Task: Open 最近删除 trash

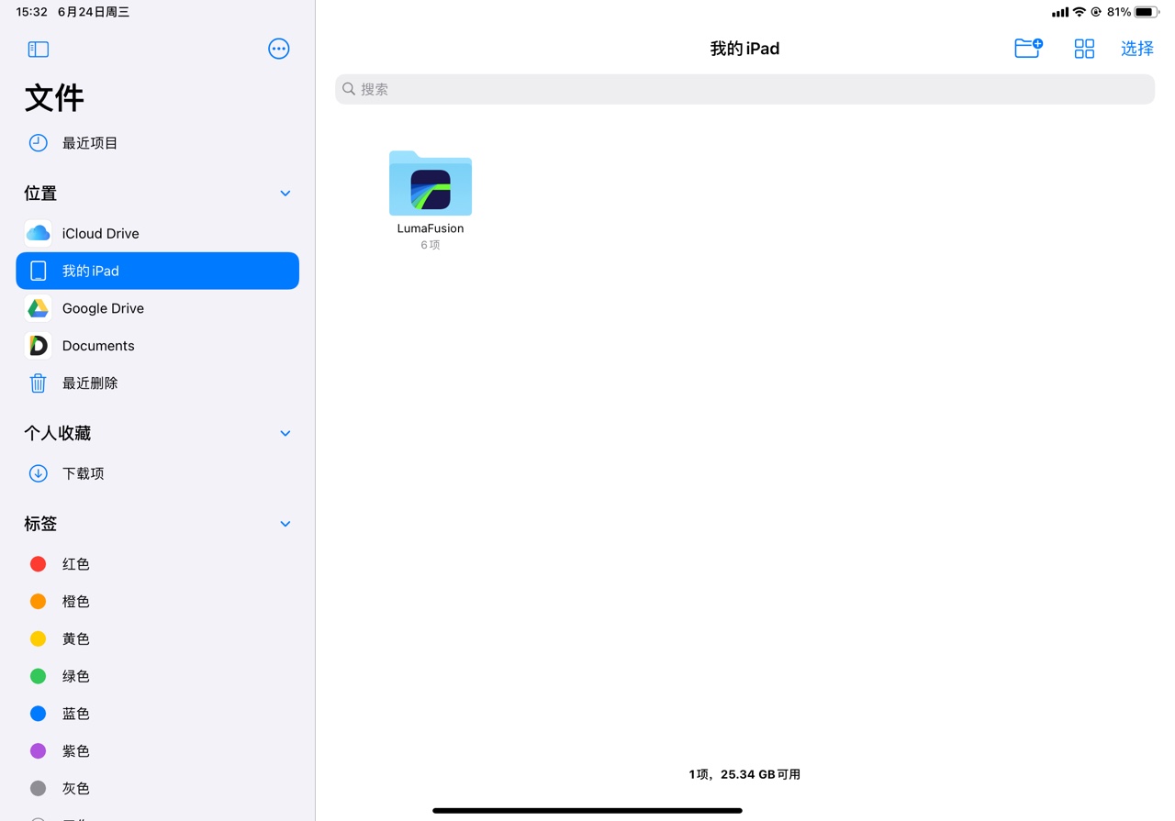Action: (90, 383)
